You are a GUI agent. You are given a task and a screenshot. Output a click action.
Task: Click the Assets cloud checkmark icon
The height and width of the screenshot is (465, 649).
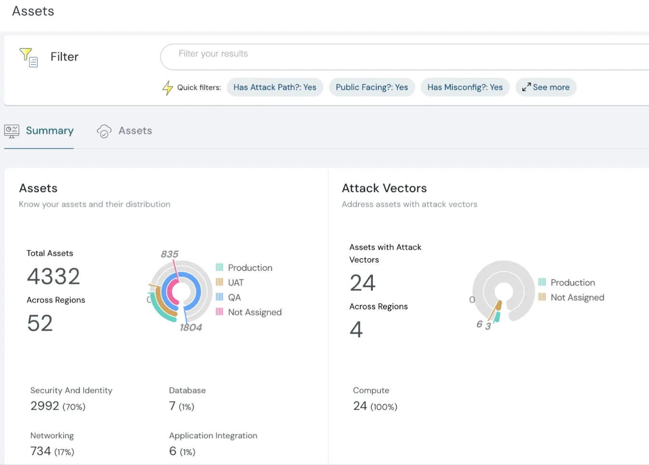click(104, 131)
